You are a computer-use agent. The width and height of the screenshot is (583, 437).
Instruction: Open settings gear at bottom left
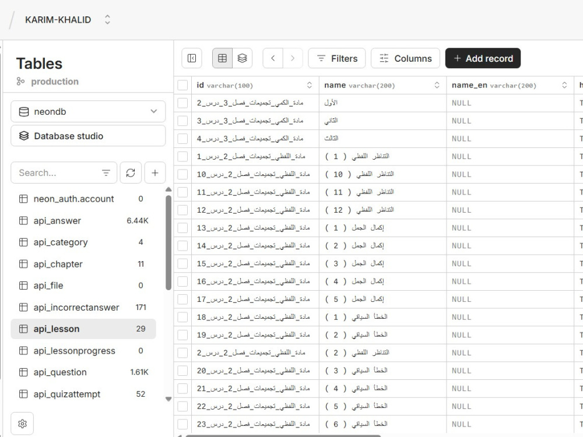tap(22, 424)
